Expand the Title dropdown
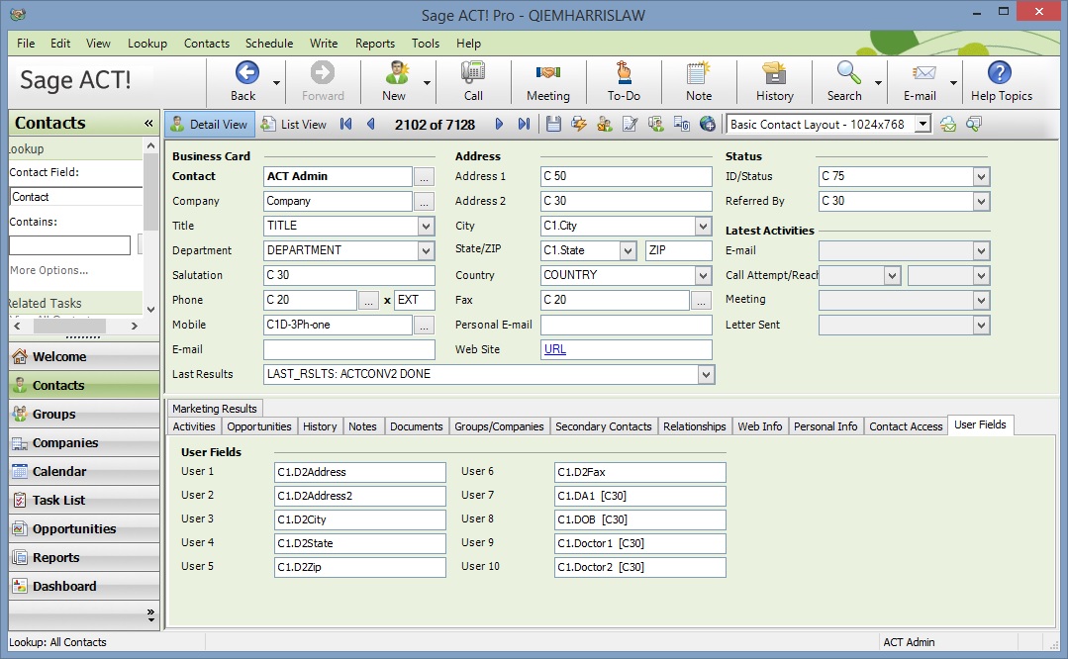This screenshot has height=659, width=1068. pyautogui.click(x=426, y=226)
